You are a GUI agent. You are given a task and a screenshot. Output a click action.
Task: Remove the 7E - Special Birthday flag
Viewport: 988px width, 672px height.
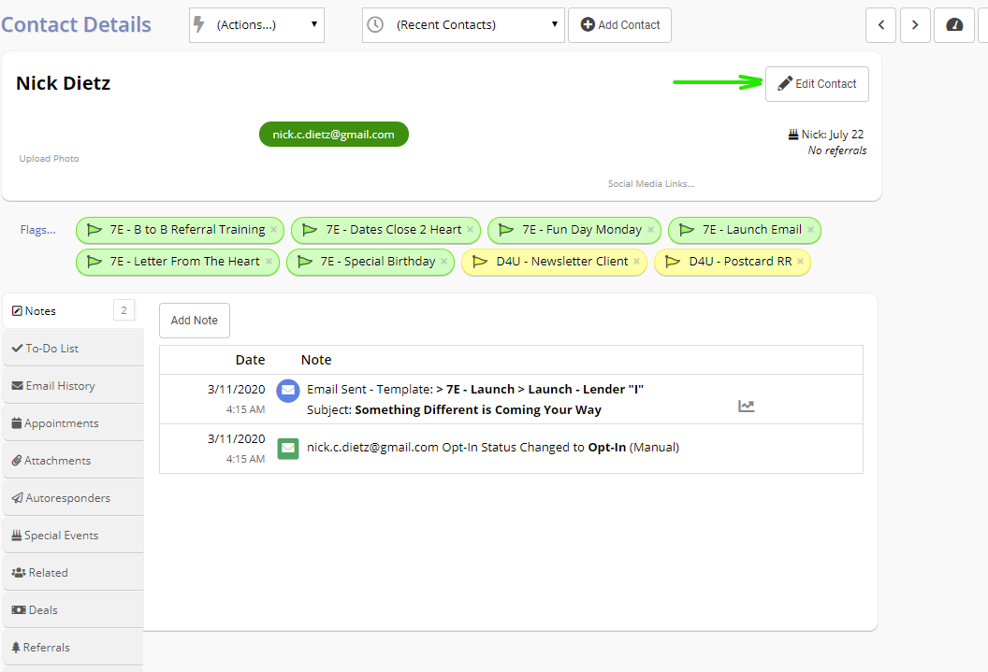443,261
